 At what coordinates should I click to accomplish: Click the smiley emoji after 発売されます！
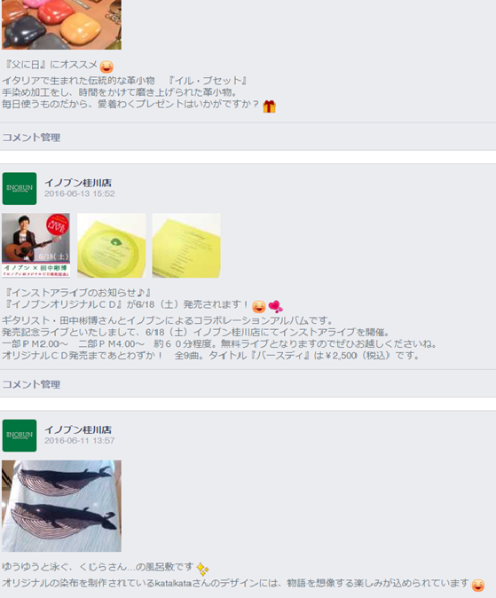259,307
